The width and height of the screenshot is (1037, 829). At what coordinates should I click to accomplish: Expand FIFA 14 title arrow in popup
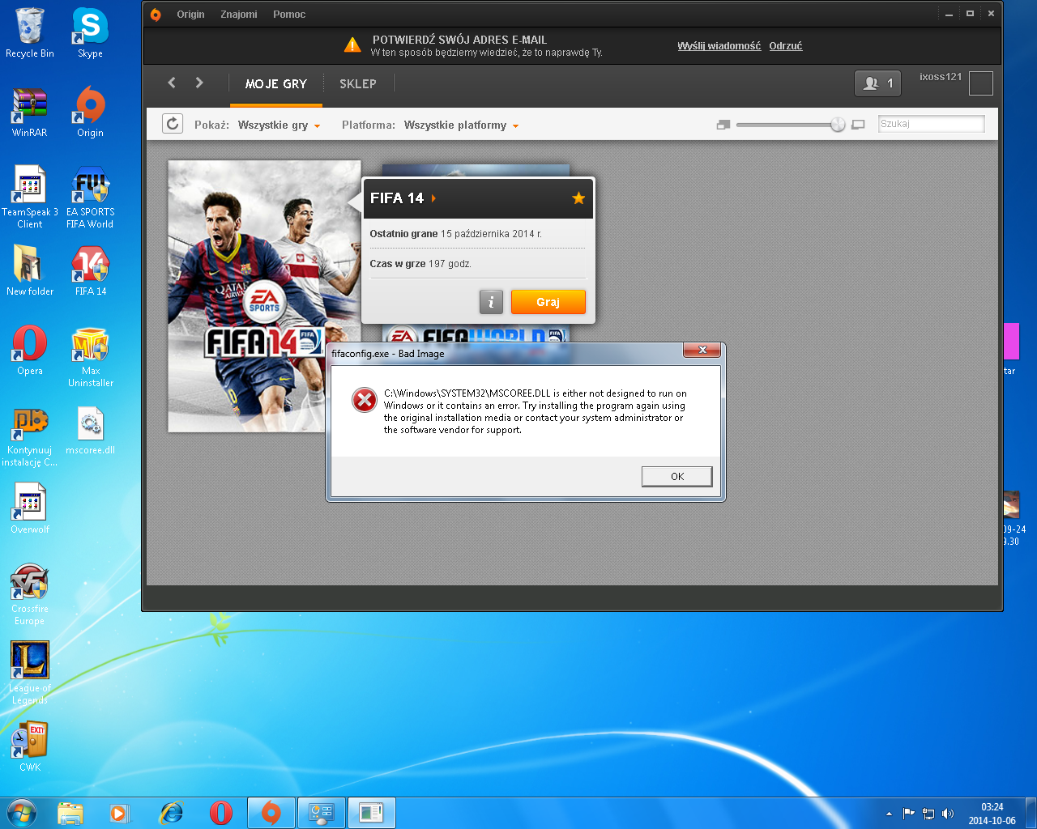tap(434, 198)
